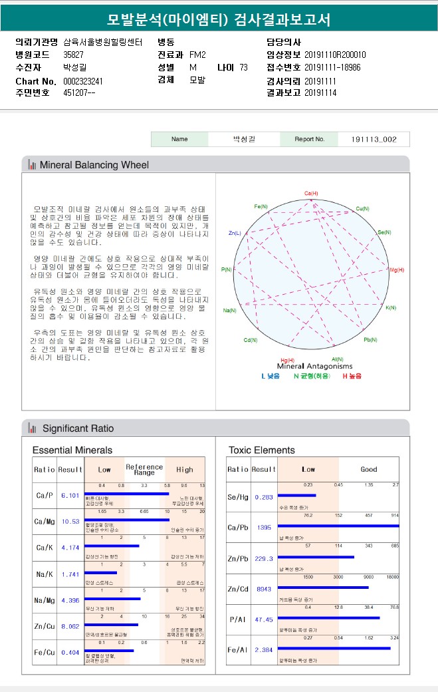Click the K(N) label on the wheel
This screenshot has height=692, width=438.
click(391, 307)
